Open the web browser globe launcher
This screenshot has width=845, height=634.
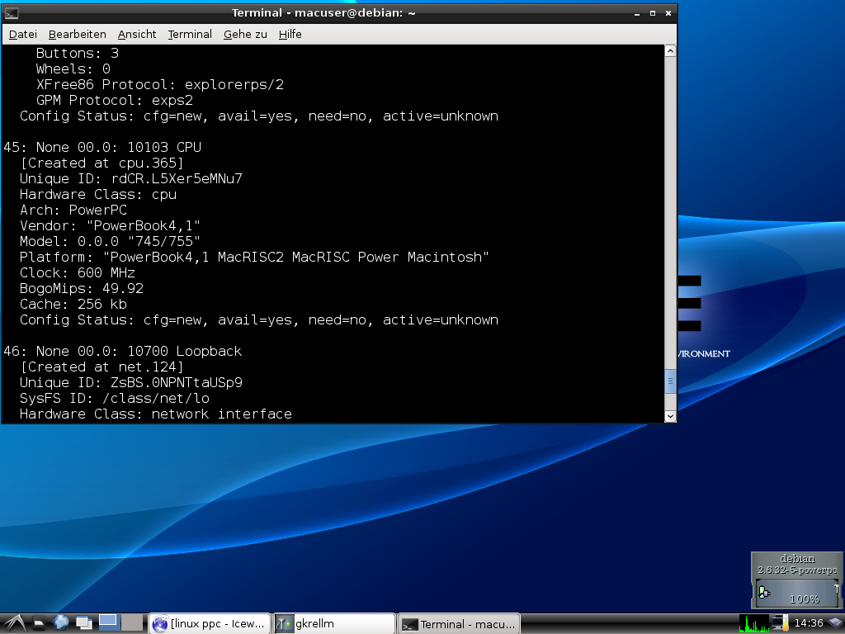[61, 622]
